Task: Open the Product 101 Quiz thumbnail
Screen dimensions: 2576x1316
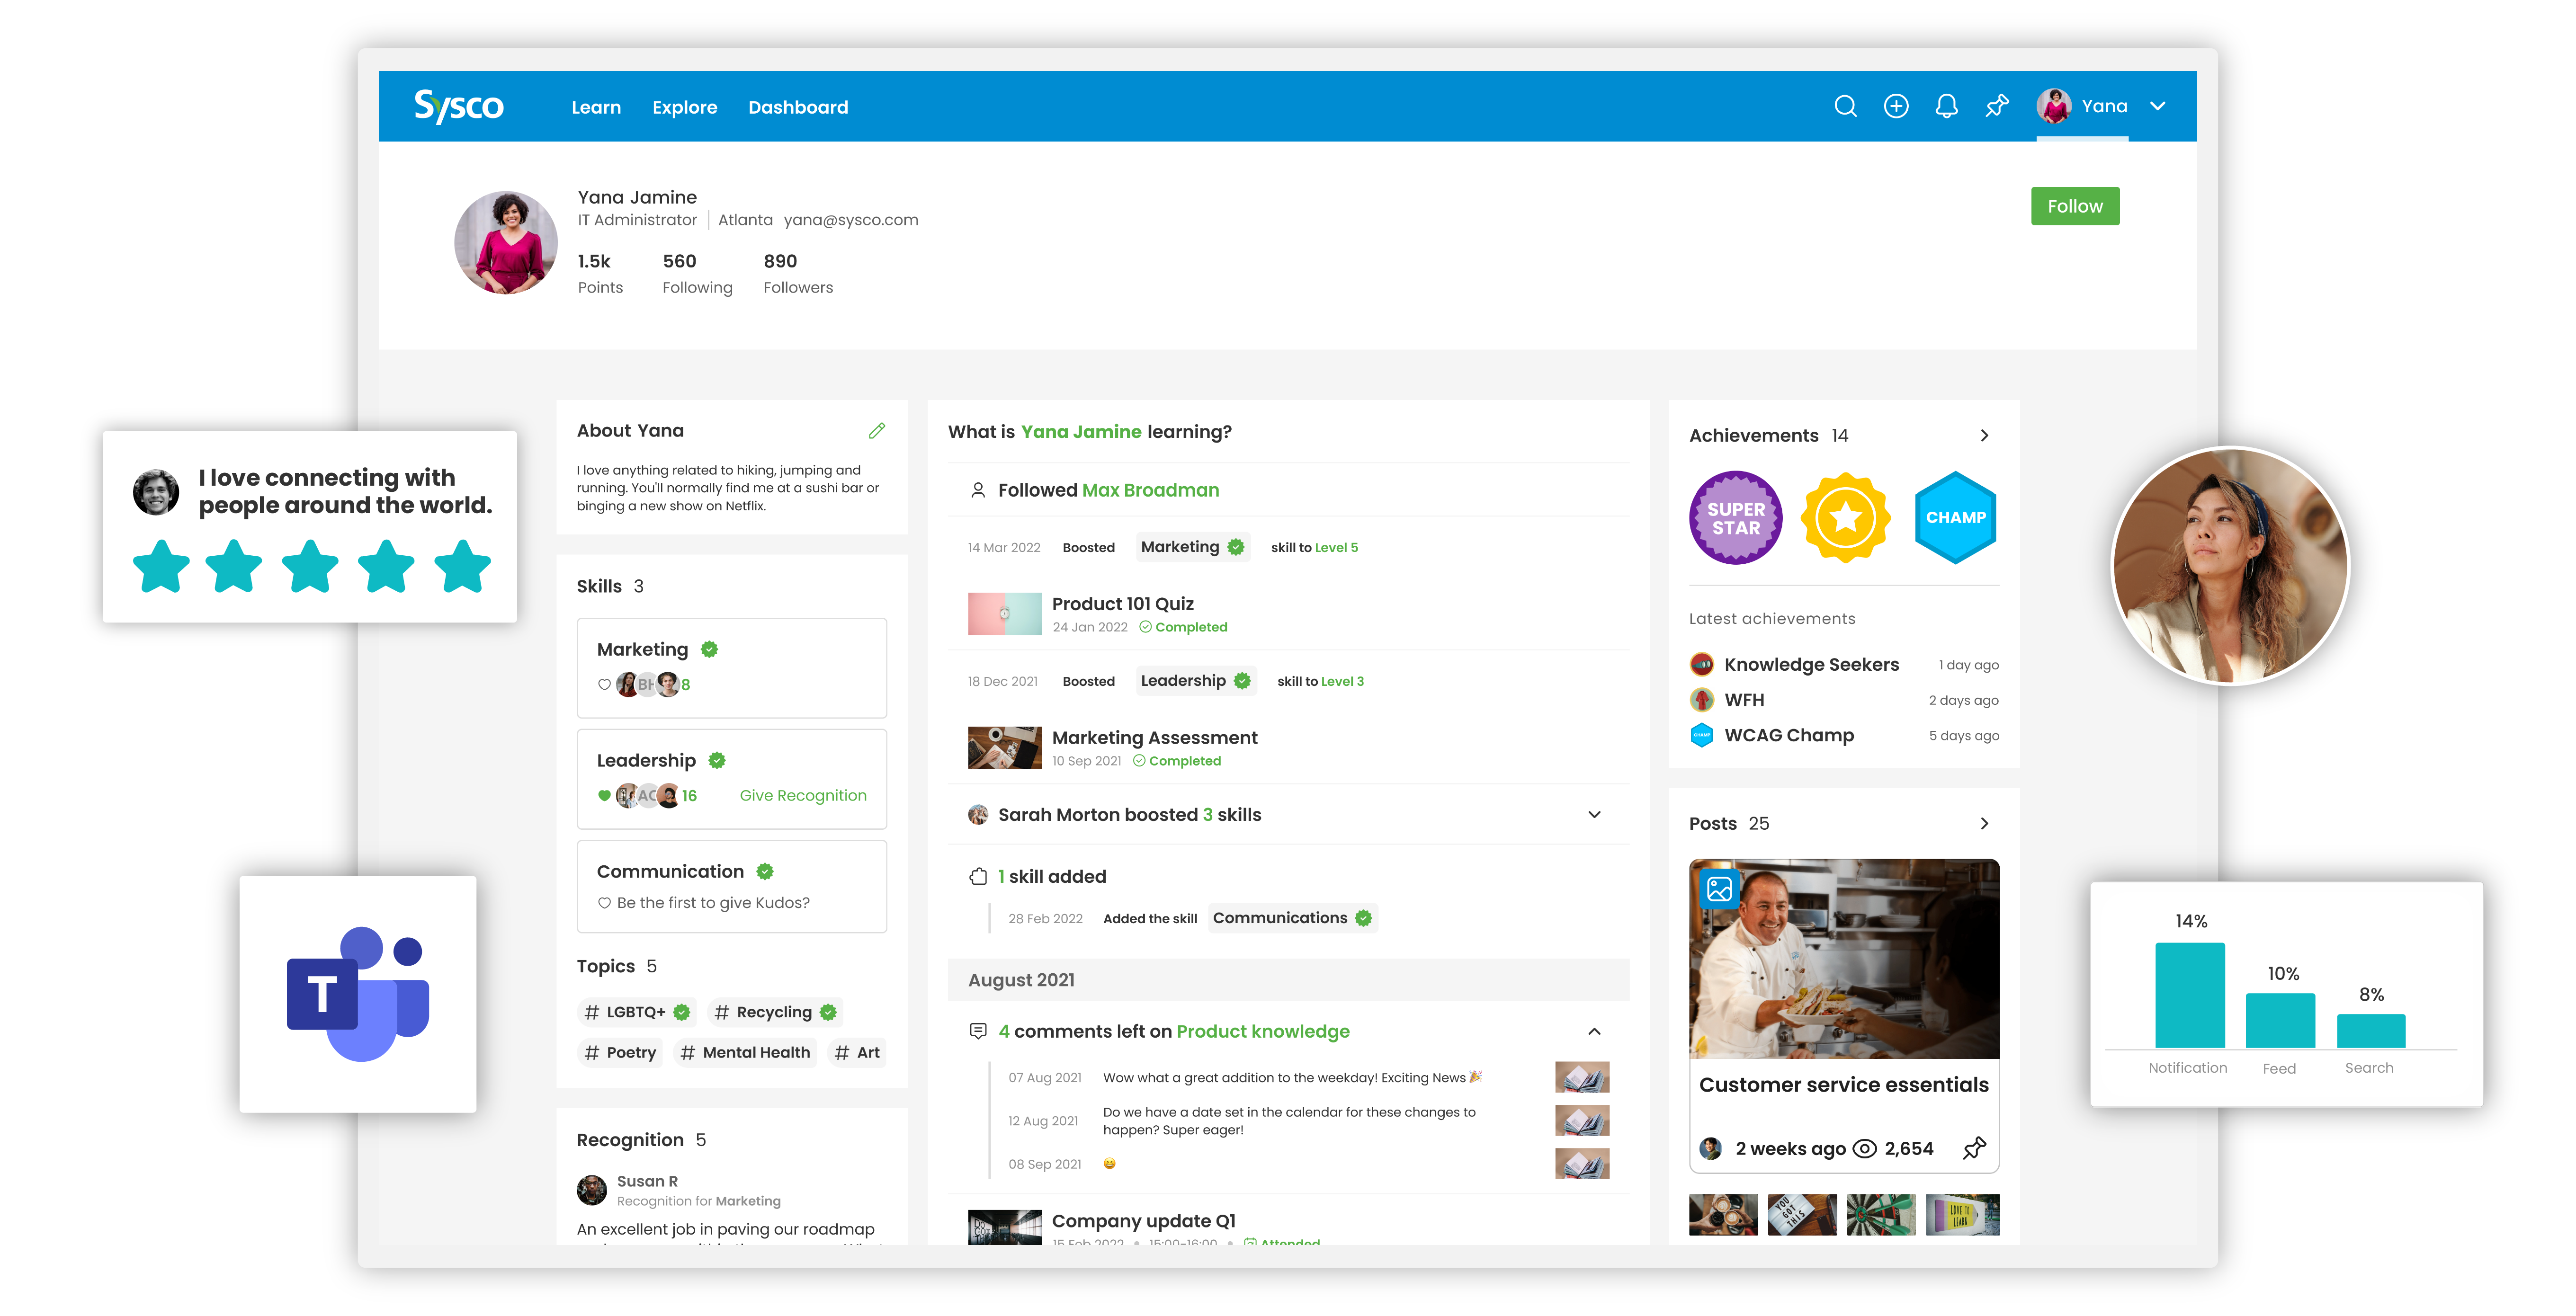Action: [1004, 614]
